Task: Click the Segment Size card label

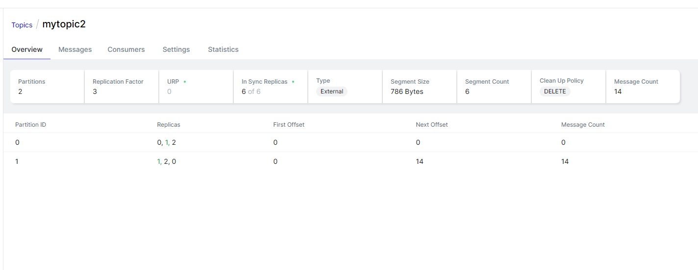Action: click(x=410, y=82)
